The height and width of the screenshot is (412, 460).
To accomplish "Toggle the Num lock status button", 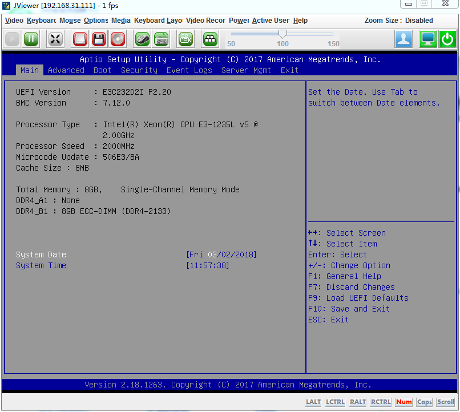I will [x=403, y=402].
